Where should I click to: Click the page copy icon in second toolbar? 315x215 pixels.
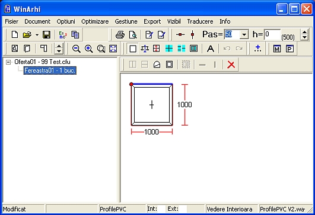27,49
